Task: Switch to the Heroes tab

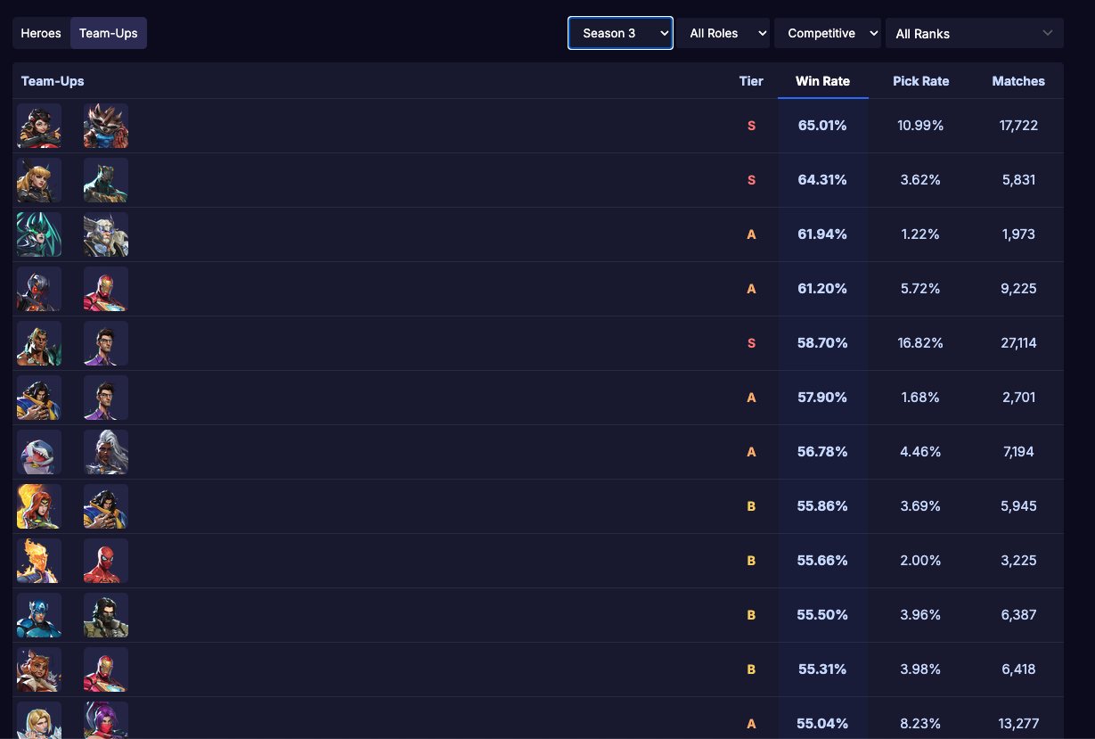Action: pyautogui.click(x=41, y=33)
